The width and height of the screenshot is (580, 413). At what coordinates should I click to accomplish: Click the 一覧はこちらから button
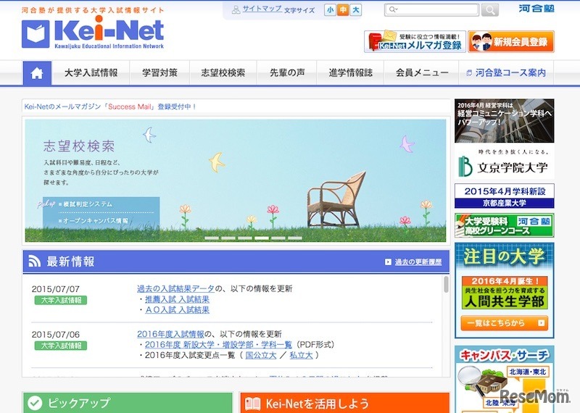click(x=504, y=322)
